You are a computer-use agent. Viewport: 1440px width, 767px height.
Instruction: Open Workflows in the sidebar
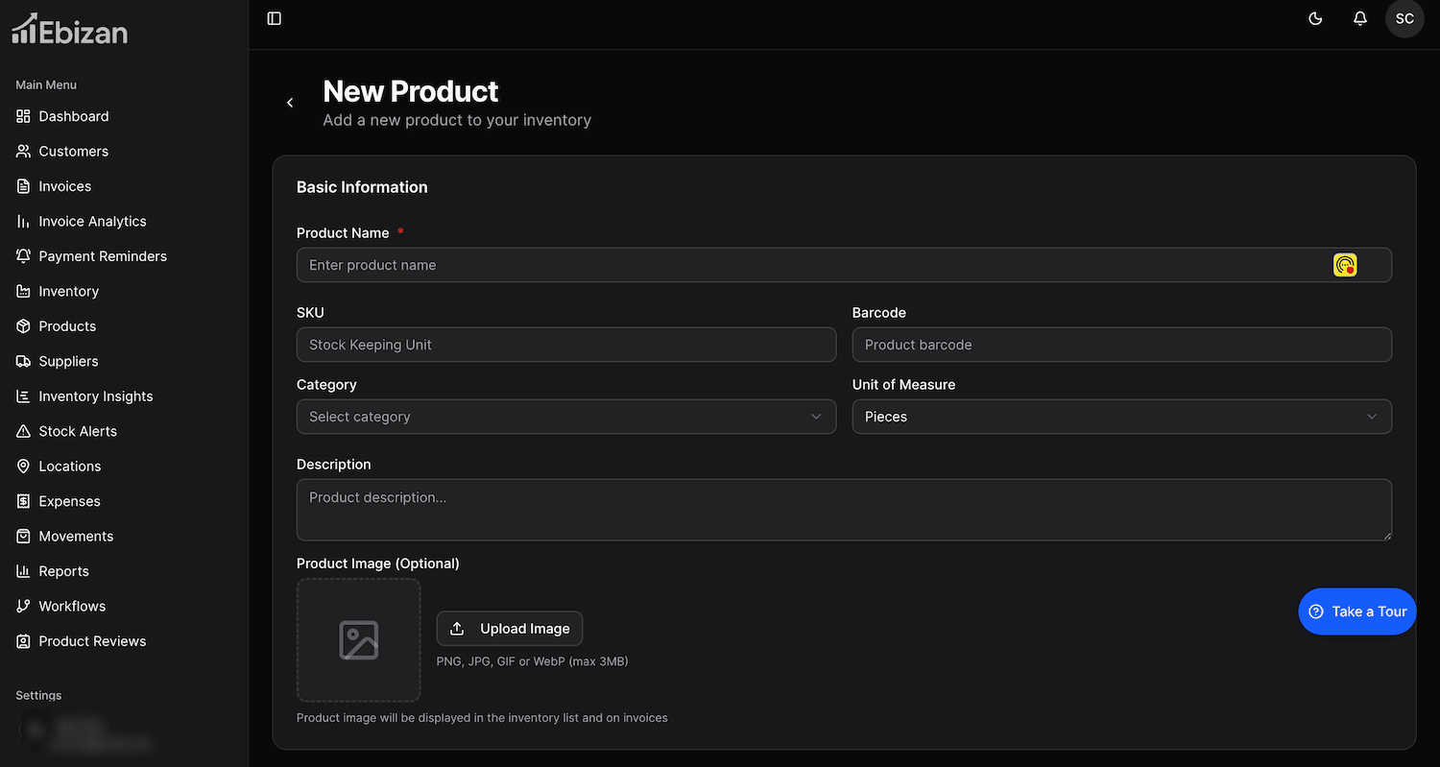[x=72, y=606]
